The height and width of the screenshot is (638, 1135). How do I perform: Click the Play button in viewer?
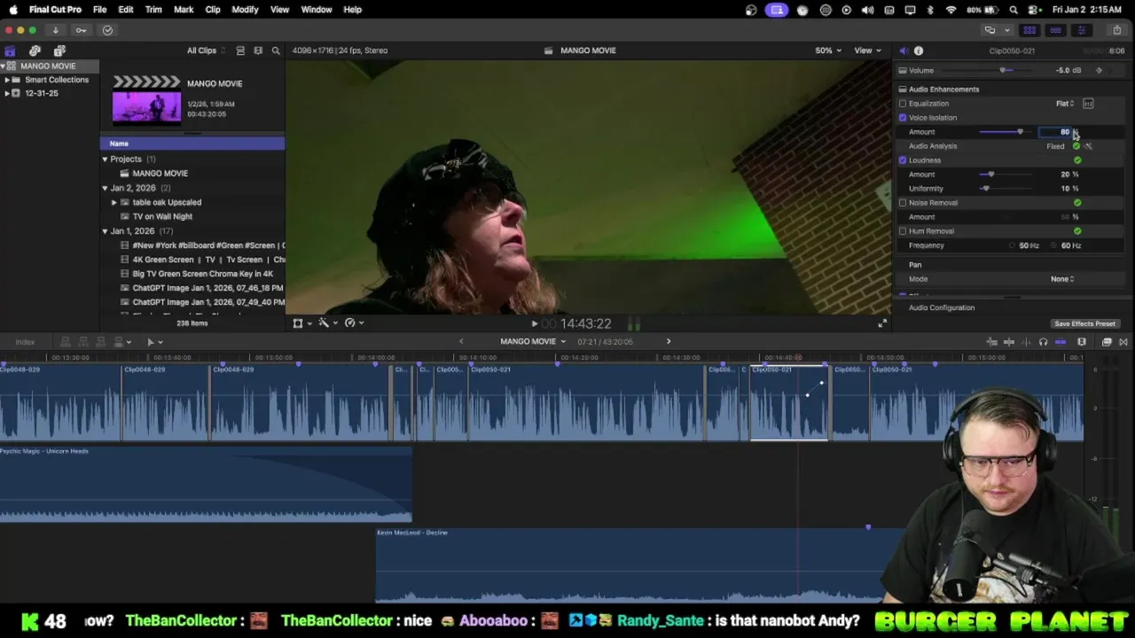535,324
